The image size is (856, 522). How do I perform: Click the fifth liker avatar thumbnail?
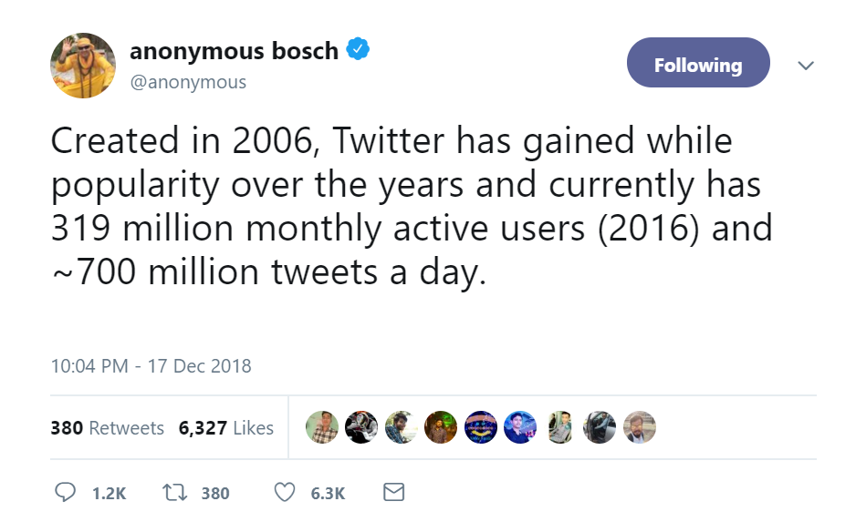click(480, 426)
